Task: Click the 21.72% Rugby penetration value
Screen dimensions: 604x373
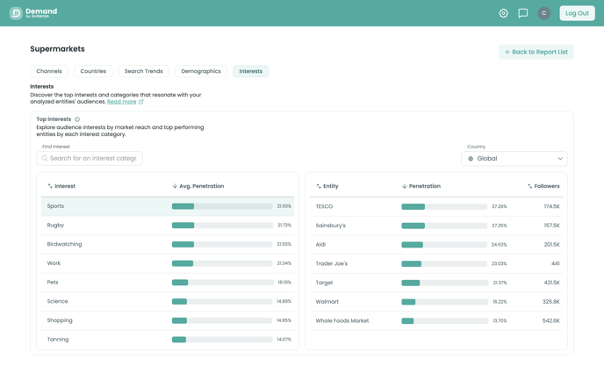Action: click(284, 226)
